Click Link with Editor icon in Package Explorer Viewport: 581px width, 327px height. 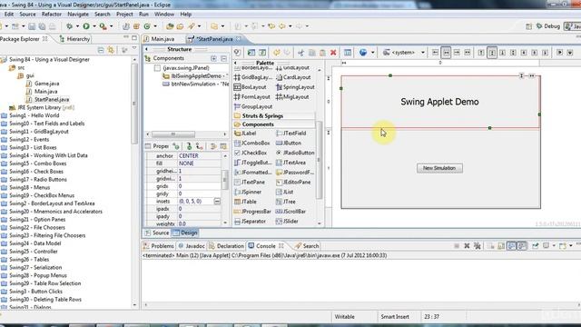coord(111,50)
